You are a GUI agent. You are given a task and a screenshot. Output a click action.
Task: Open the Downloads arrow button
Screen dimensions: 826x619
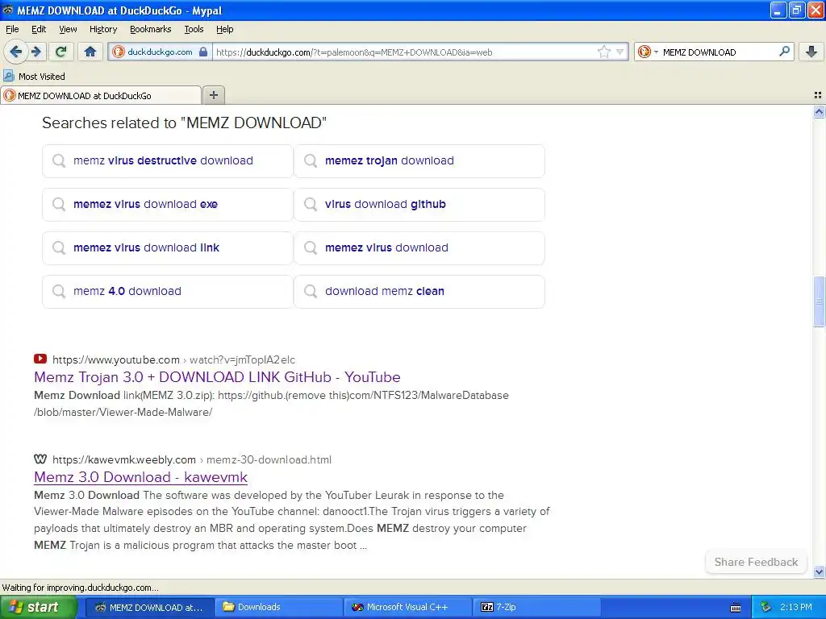811,52
